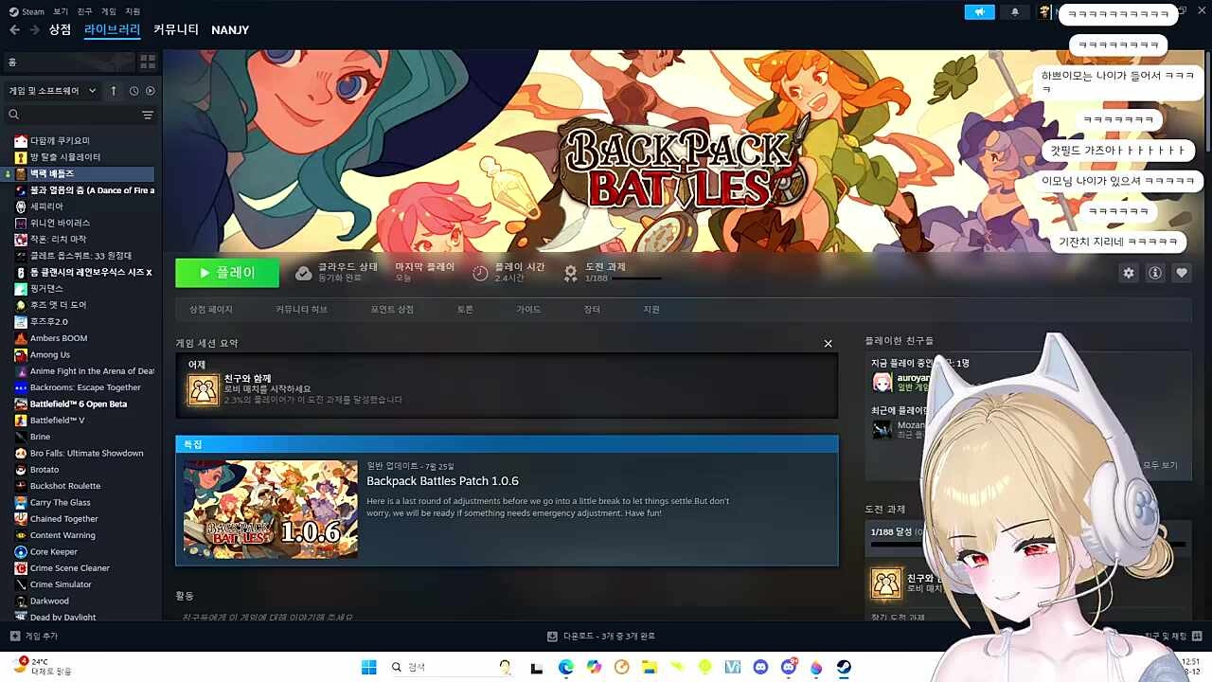Open the 커뮤니티 tab

(176, 29)
